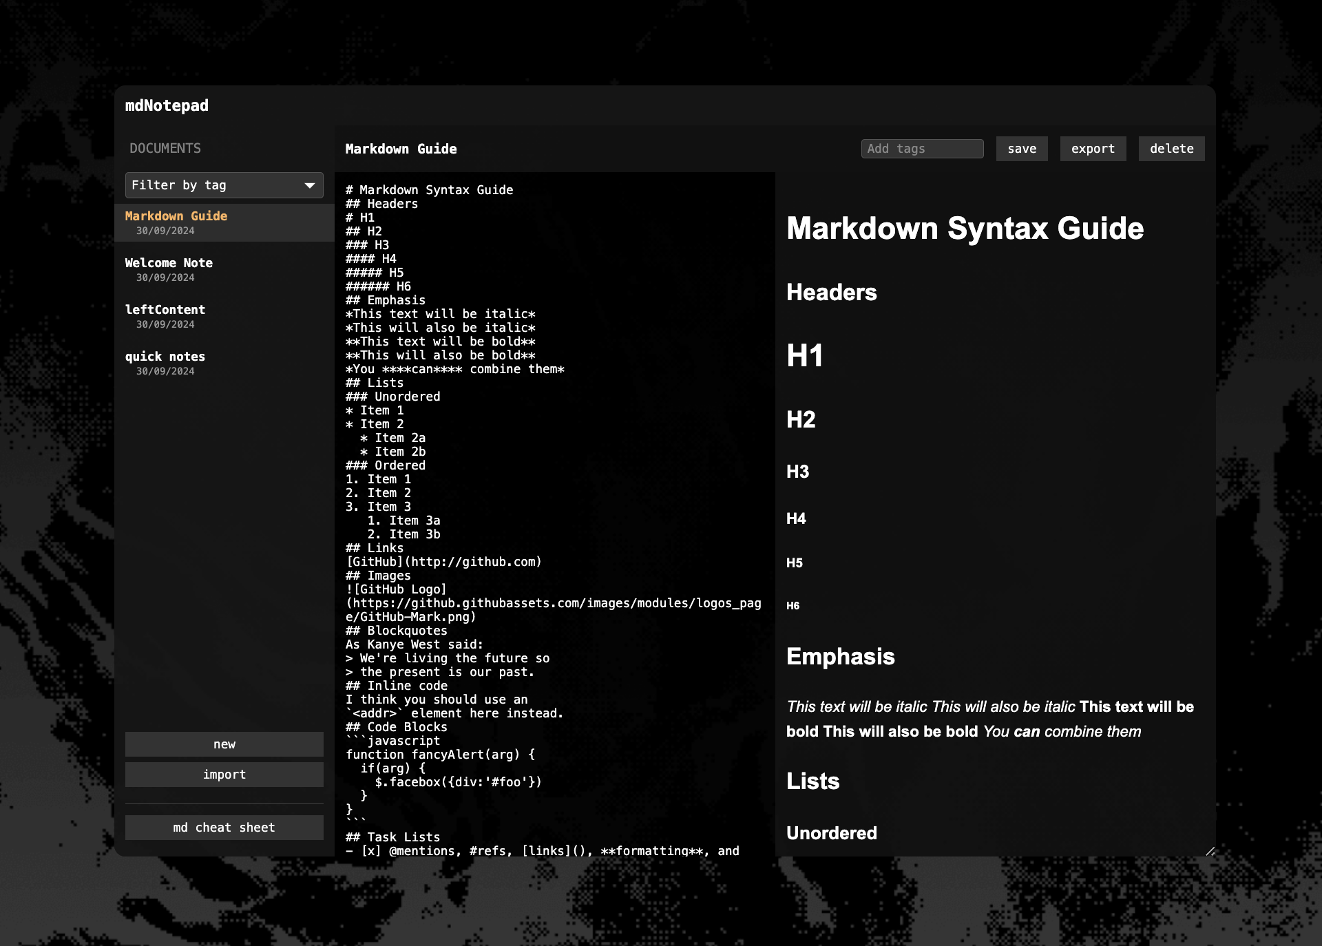Click the '## Blockquotes' editor line
This screenshot has height=946, width=1322.
(397, 631)
